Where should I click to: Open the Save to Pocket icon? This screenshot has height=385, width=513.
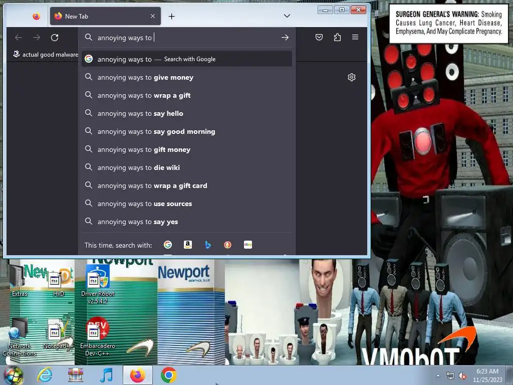[319, 37]
